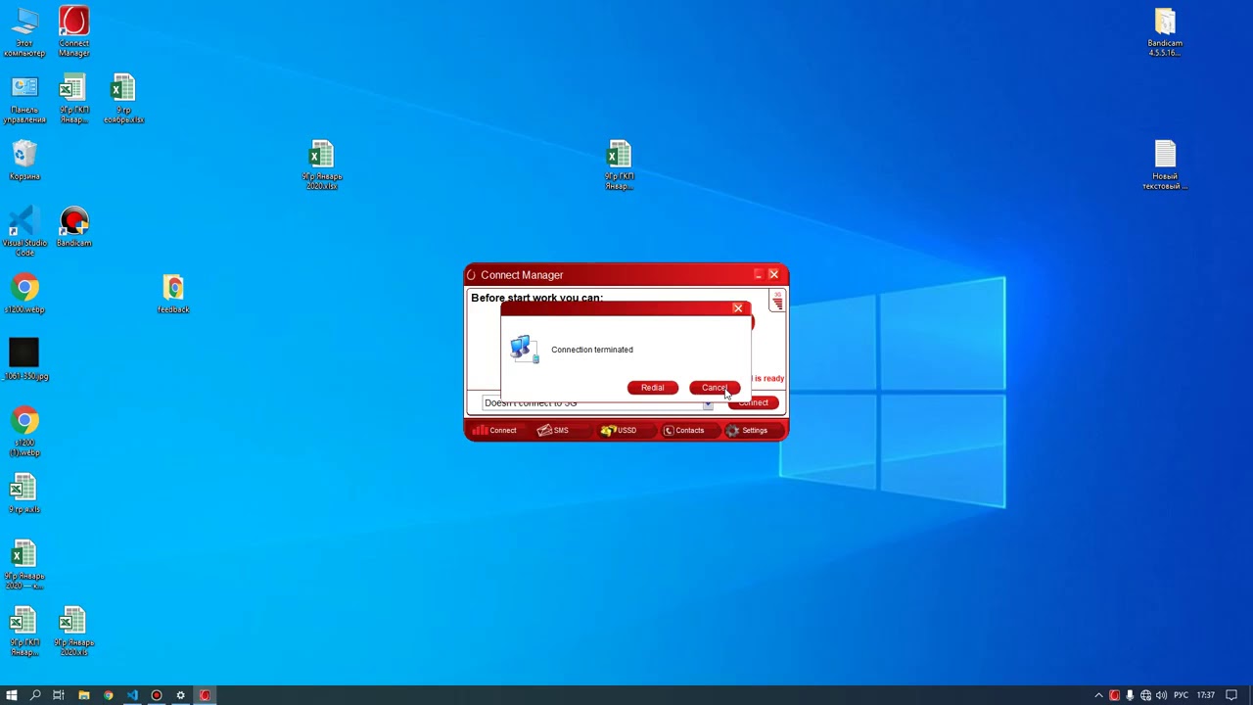Screen dimensions: 1253x705
Task: Close the Connection terminated dialog
Action: pyautogui.click(x=738, y=308)
